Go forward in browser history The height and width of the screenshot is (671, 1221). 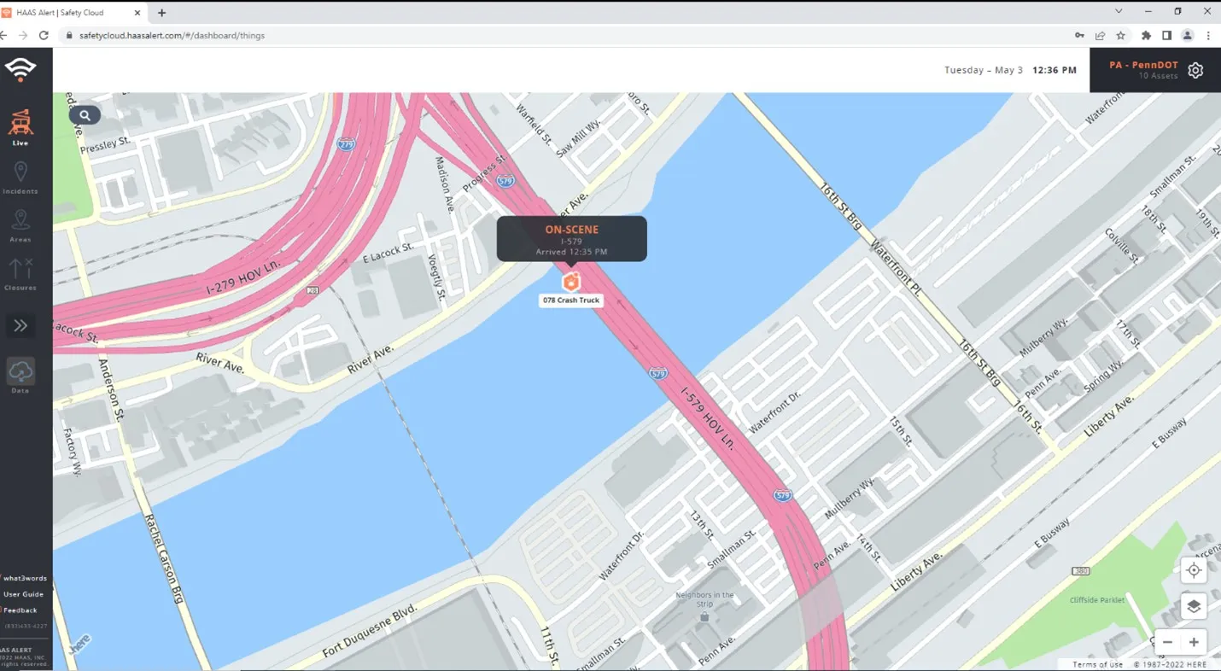coord(22,36)
